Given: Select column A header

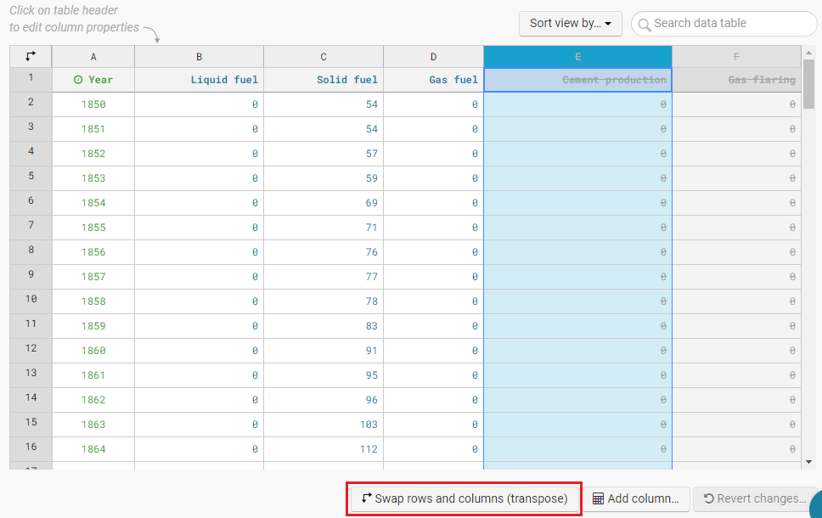Looking at the screenshot, I should point(93,57).
